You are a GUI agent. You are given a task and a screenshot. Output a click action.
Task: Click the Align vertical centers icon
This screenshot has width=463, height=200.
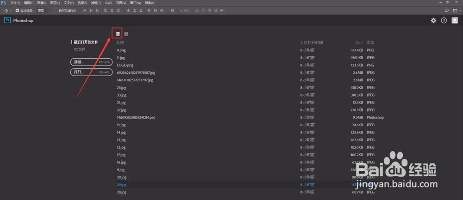click(x=91, y=11)
